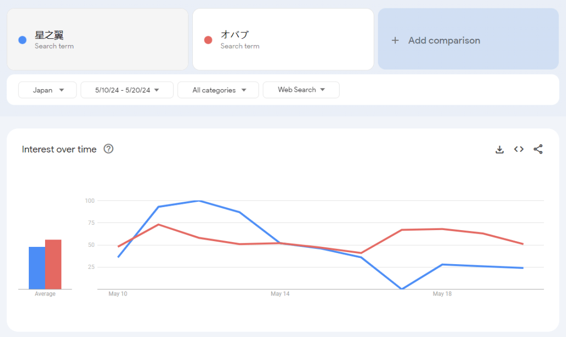Screen dimensions: 566x337
Task: Download the interest over time CSV
Action: click(x=499, y=149)
